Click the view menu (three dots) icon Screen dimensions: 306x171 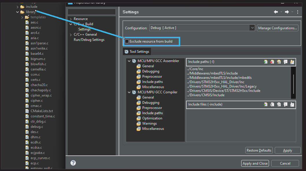(x=298, y=12)
